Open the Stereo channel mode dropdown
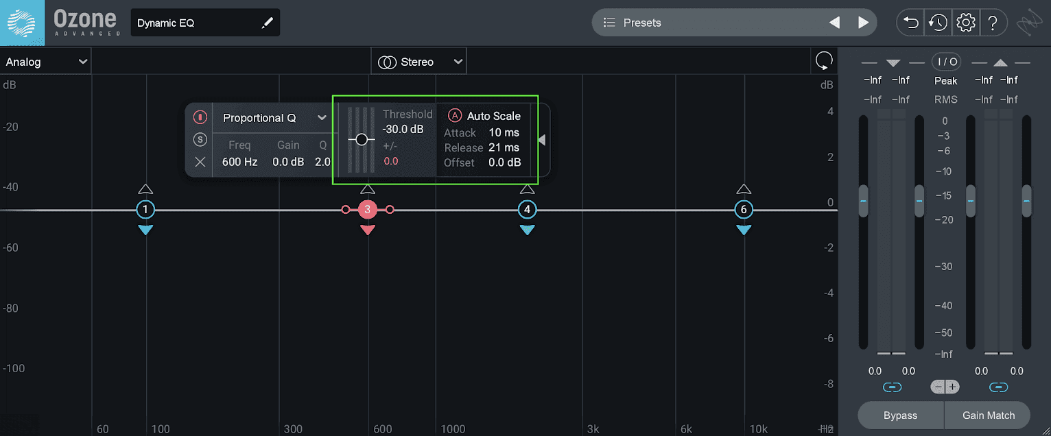1051x436 pixels. point(418,62)
